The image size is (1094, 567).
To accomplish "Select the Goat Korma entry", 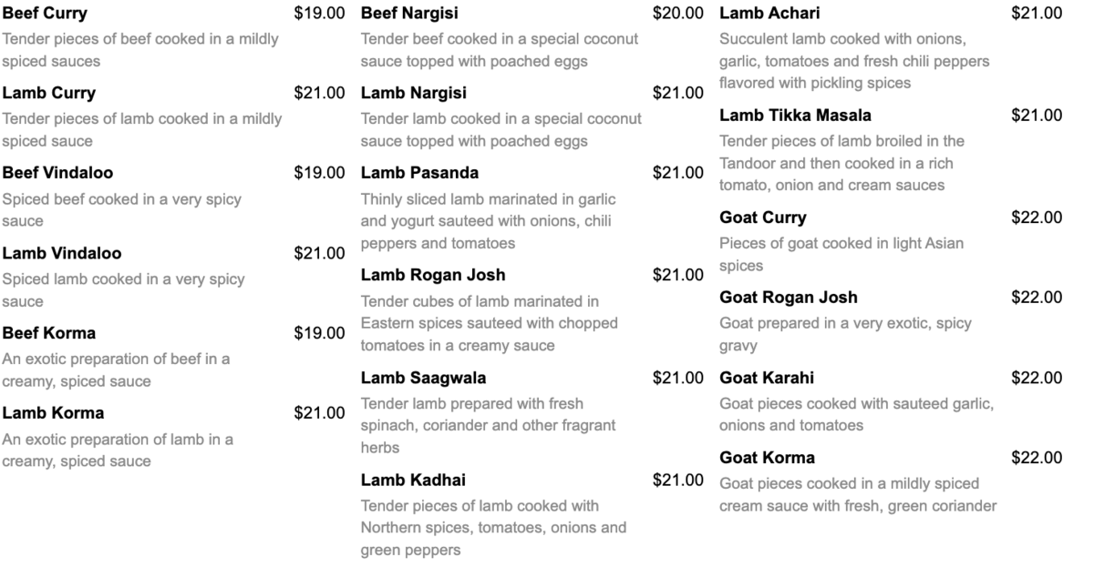I will tap(768, 458).
